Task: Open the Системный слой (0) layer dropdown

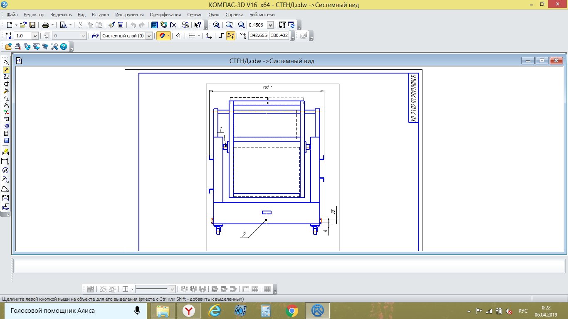Action: [149, 36]
